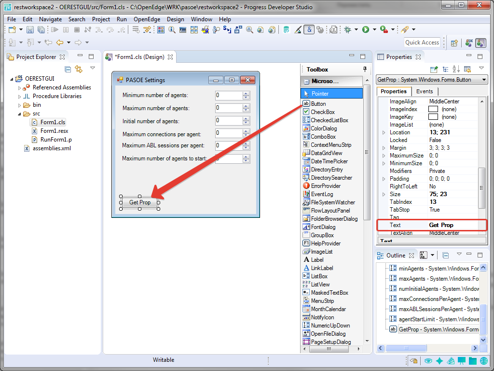Click the New wizard toolbar icon

coord(12,29)
